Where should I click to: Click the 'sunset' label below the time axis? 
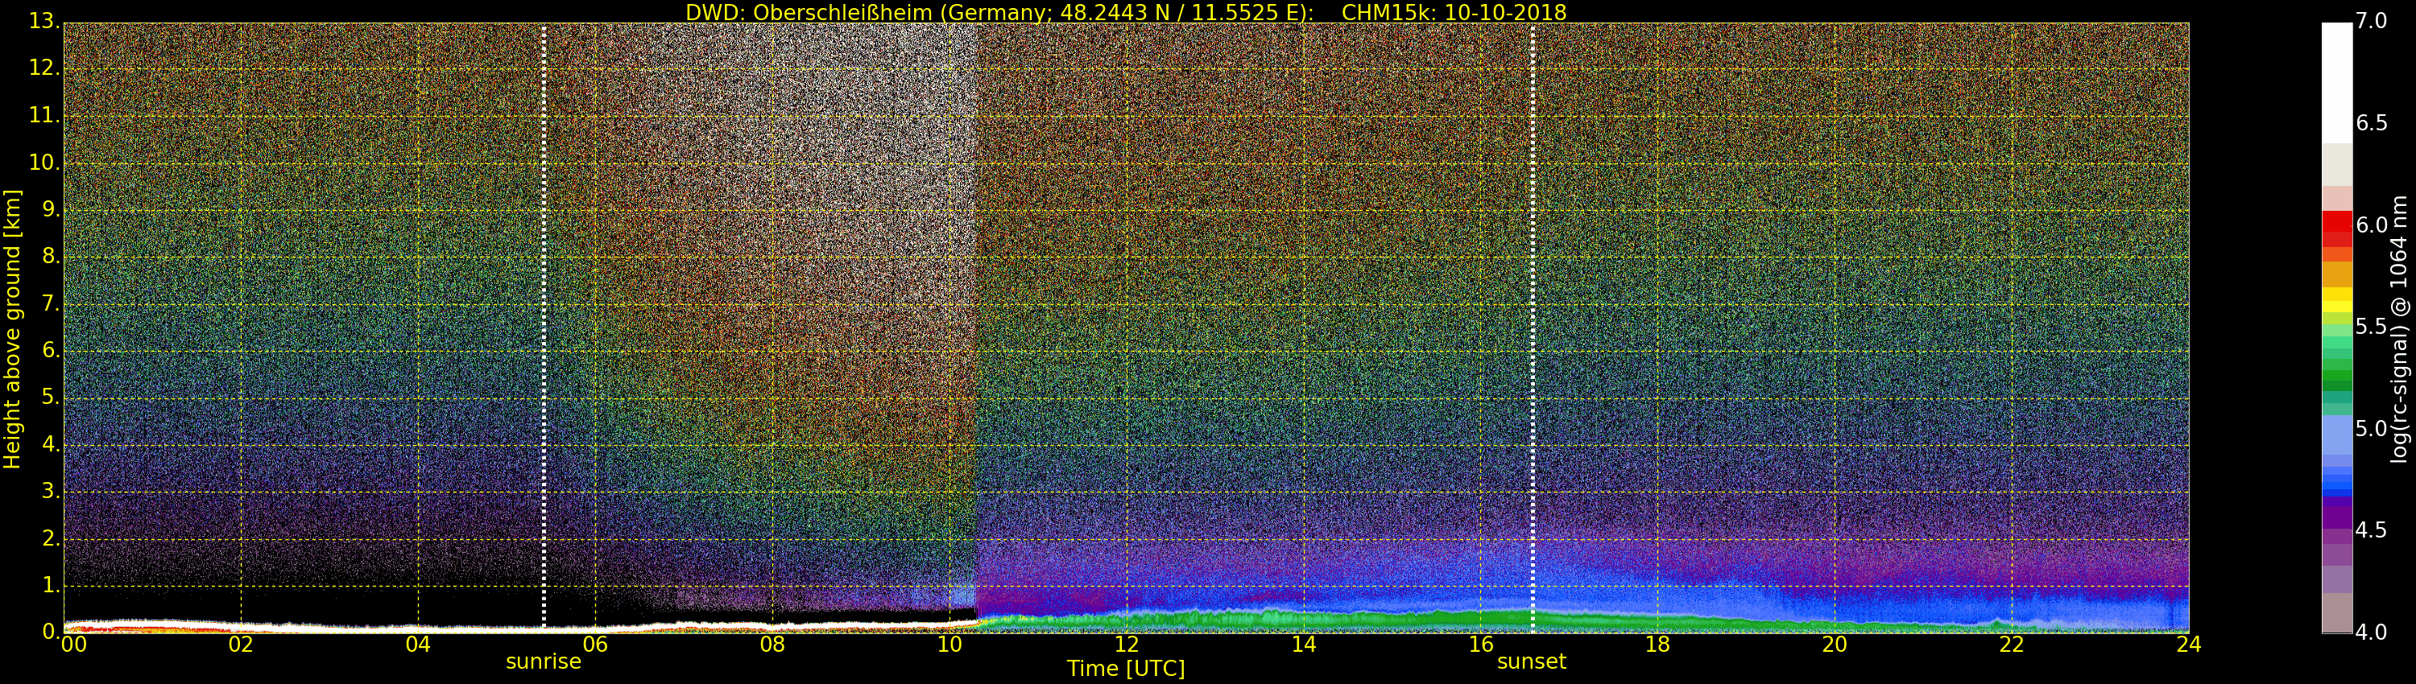click(x=1531, y=661)
